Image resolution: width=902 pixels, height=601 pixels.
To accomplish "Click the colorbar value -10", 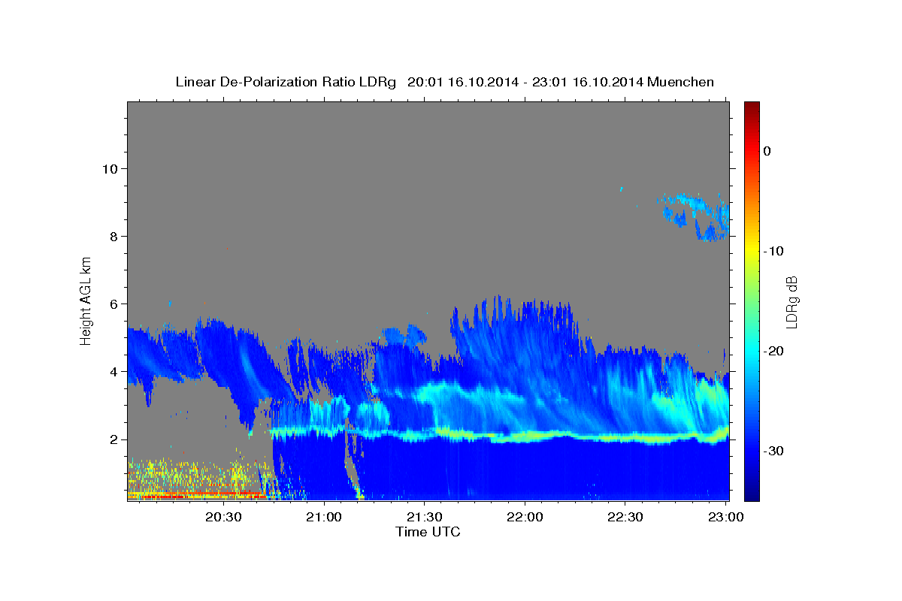I will click(773, 251).
